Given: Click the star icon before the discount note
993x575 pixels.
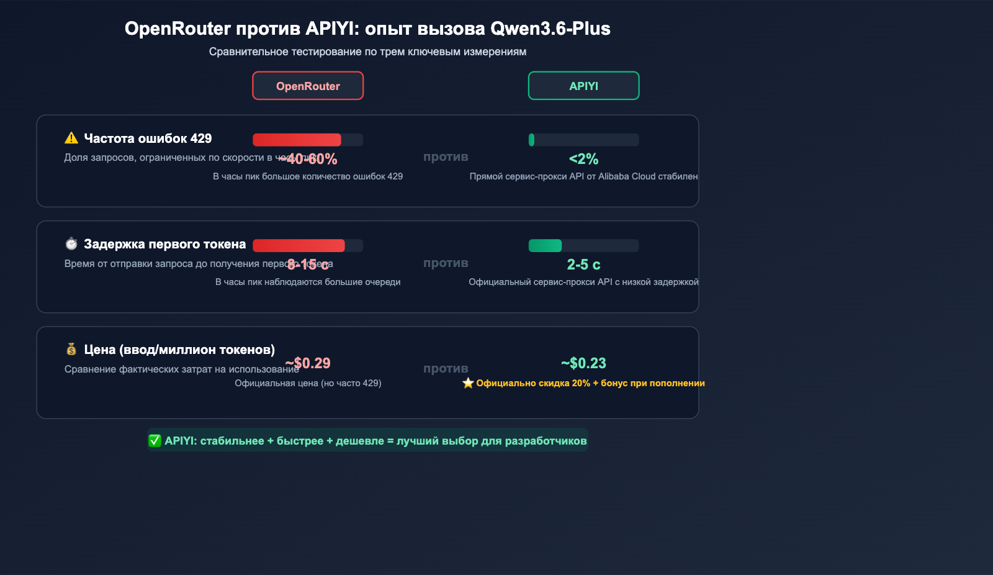Looking at the screenshot, I should (467, 383).
